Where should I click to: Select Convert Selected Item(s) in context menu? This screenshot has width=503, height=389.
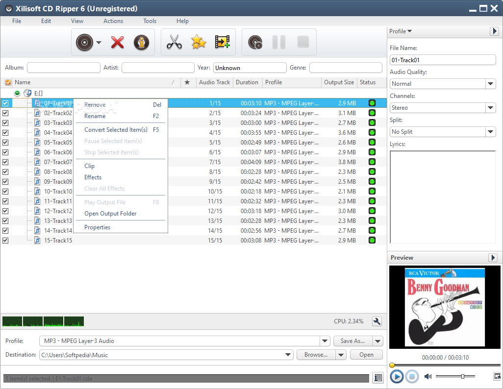click(116, 129)
